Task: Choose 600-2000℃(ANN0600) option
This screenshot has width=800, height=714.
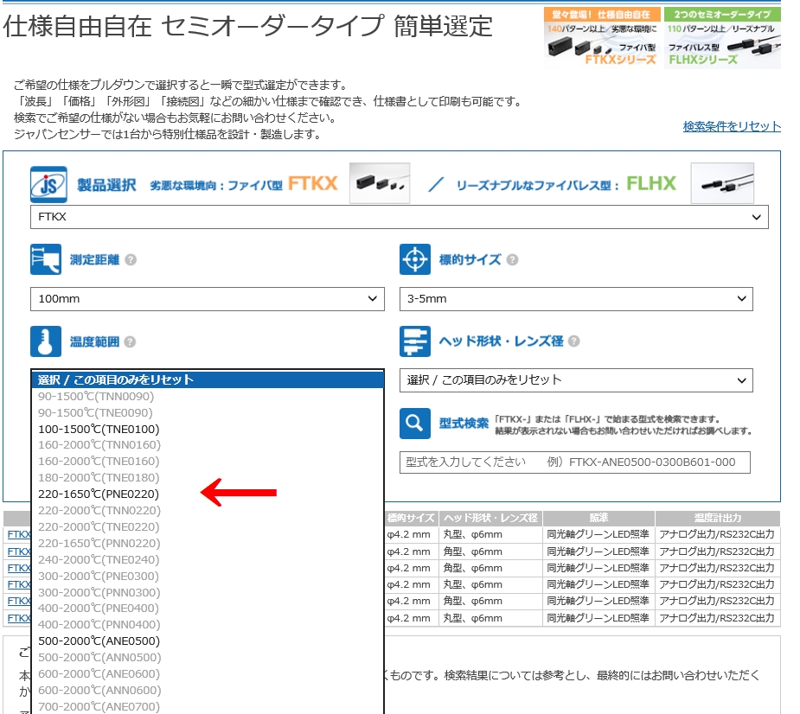Action: [x=208, y=690]
